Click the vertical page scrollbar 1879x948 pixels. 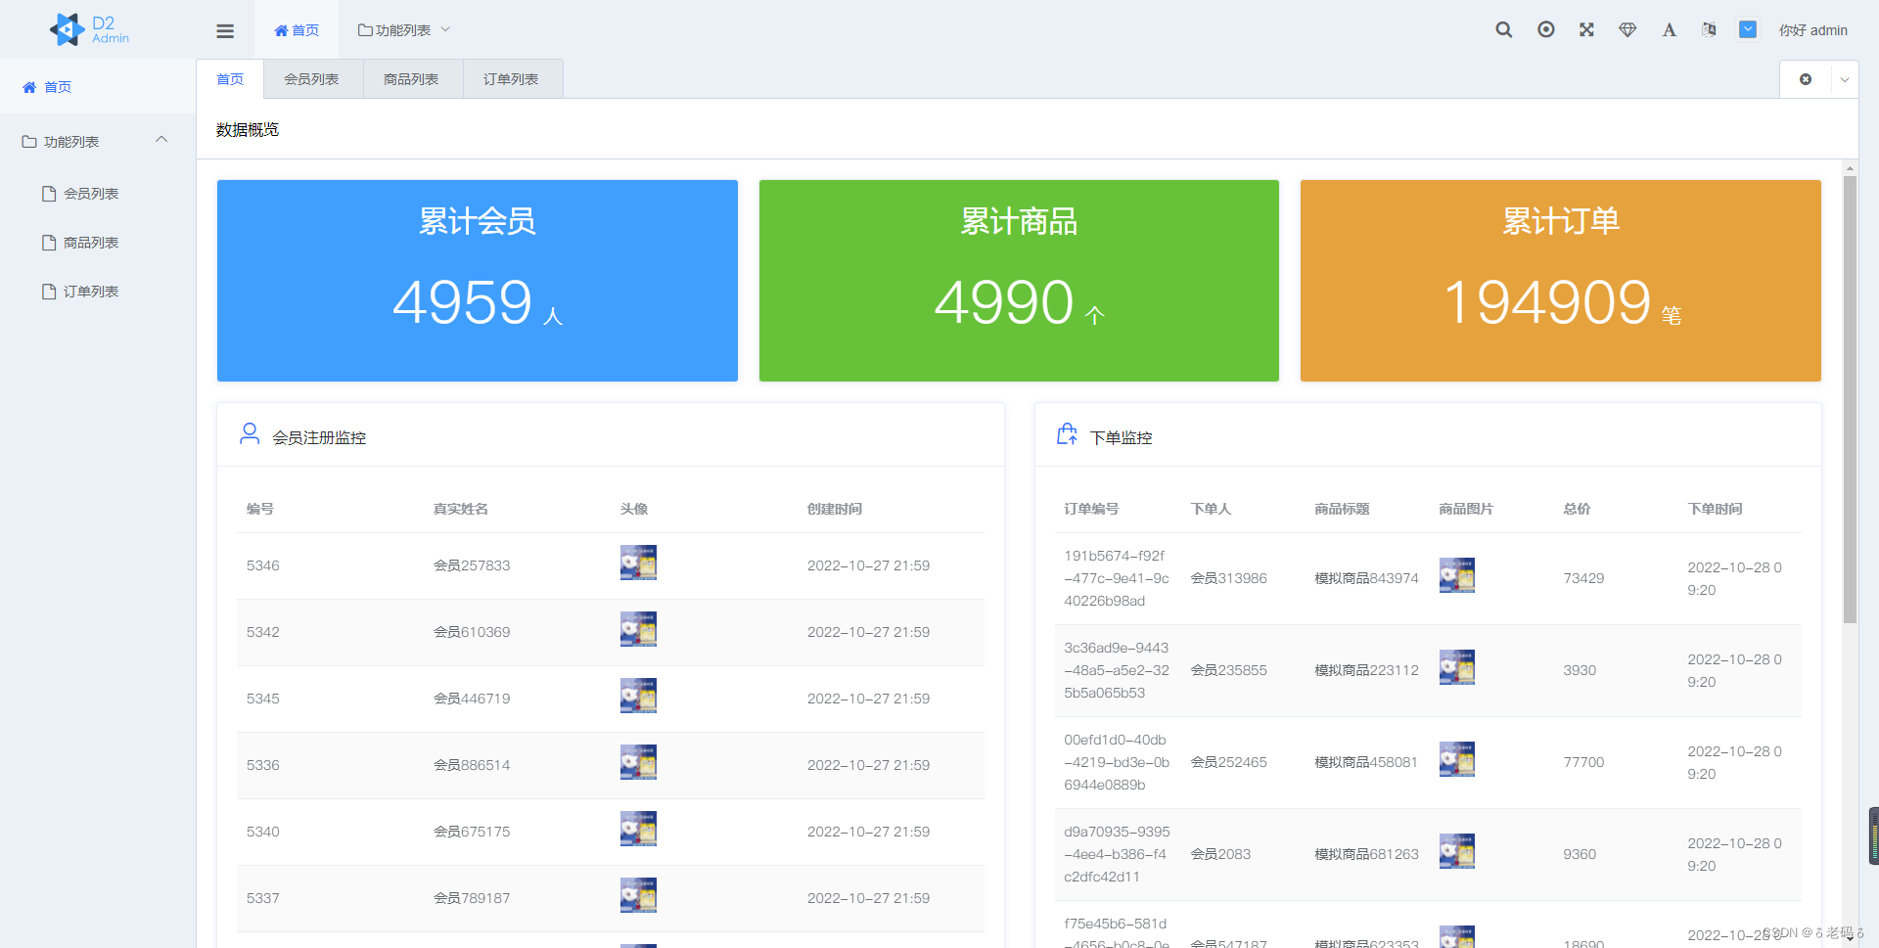1850,398
